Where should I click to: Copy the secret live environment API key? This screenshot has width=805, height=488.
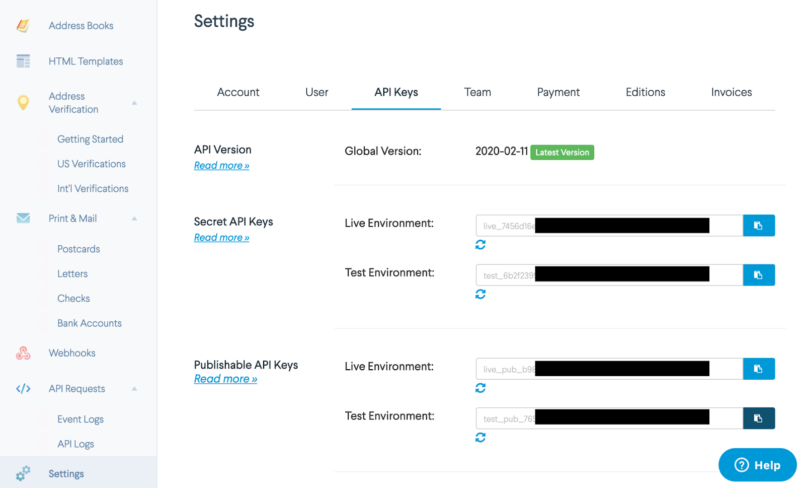click(758, 226)
